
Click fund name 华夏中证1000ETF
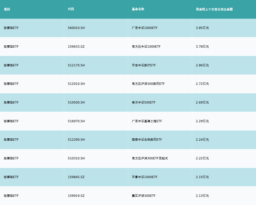pyautogui.click(x=145, y=177)
